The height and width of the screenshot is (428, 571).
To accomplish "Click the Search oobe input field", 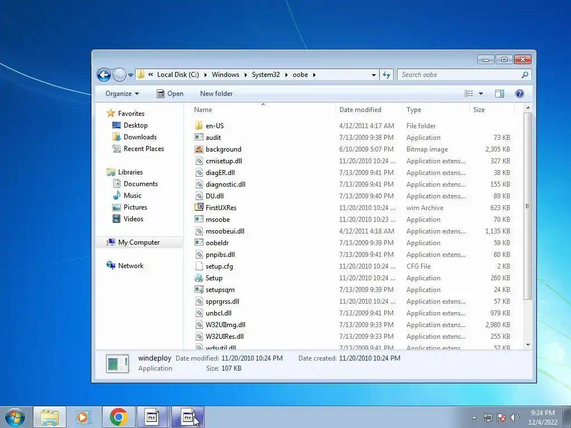I will pyautogui.click(x=460, y=75).
